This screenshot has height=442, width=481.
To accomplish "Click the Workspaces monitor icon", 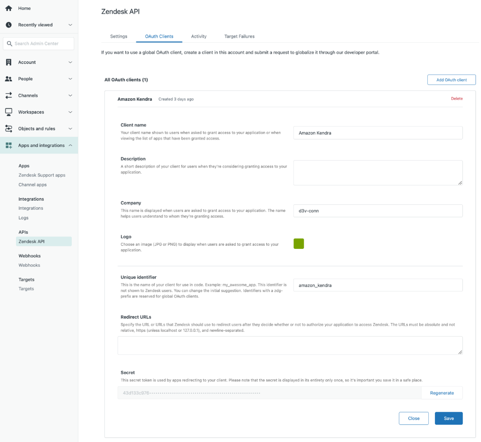I will click(9, 112).
